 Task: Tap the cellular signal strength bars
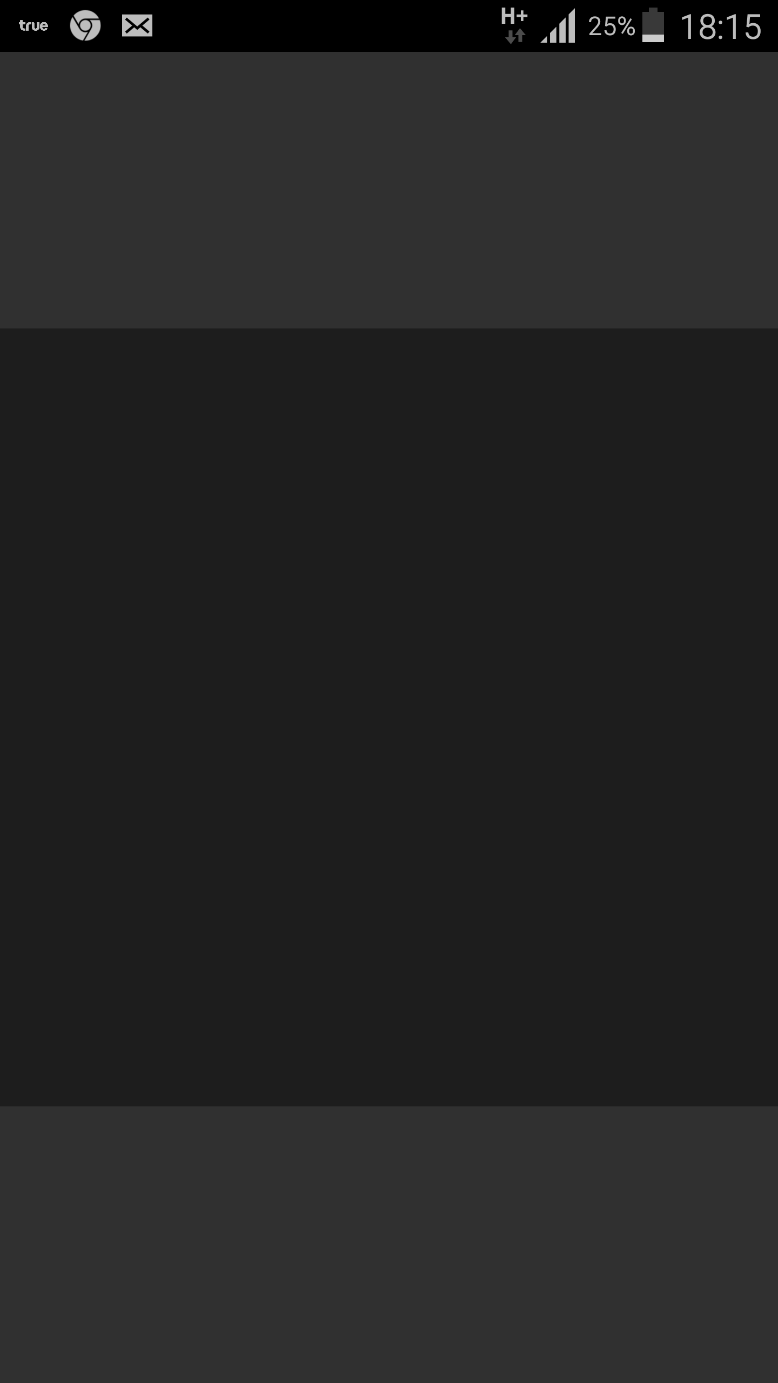tap(558, 25)
